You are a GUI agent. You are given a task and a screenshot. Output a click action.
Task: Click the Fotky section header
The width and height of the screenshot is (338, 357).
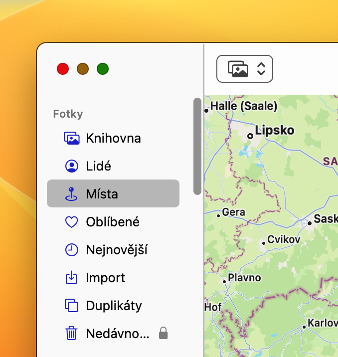click(x=68, y=114)
